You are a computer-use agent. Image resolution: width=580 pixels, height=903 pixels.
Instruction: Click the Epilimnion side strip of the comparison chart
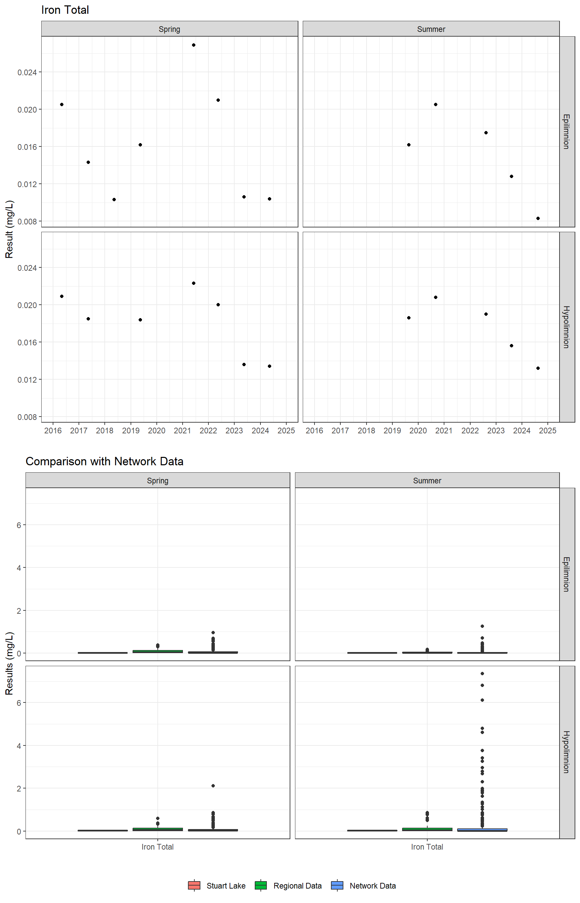[567, 574]
